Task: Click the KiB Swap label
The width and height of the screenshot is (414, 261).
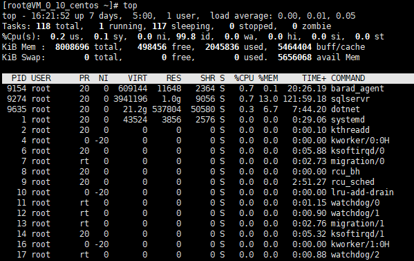Action: 23,57
